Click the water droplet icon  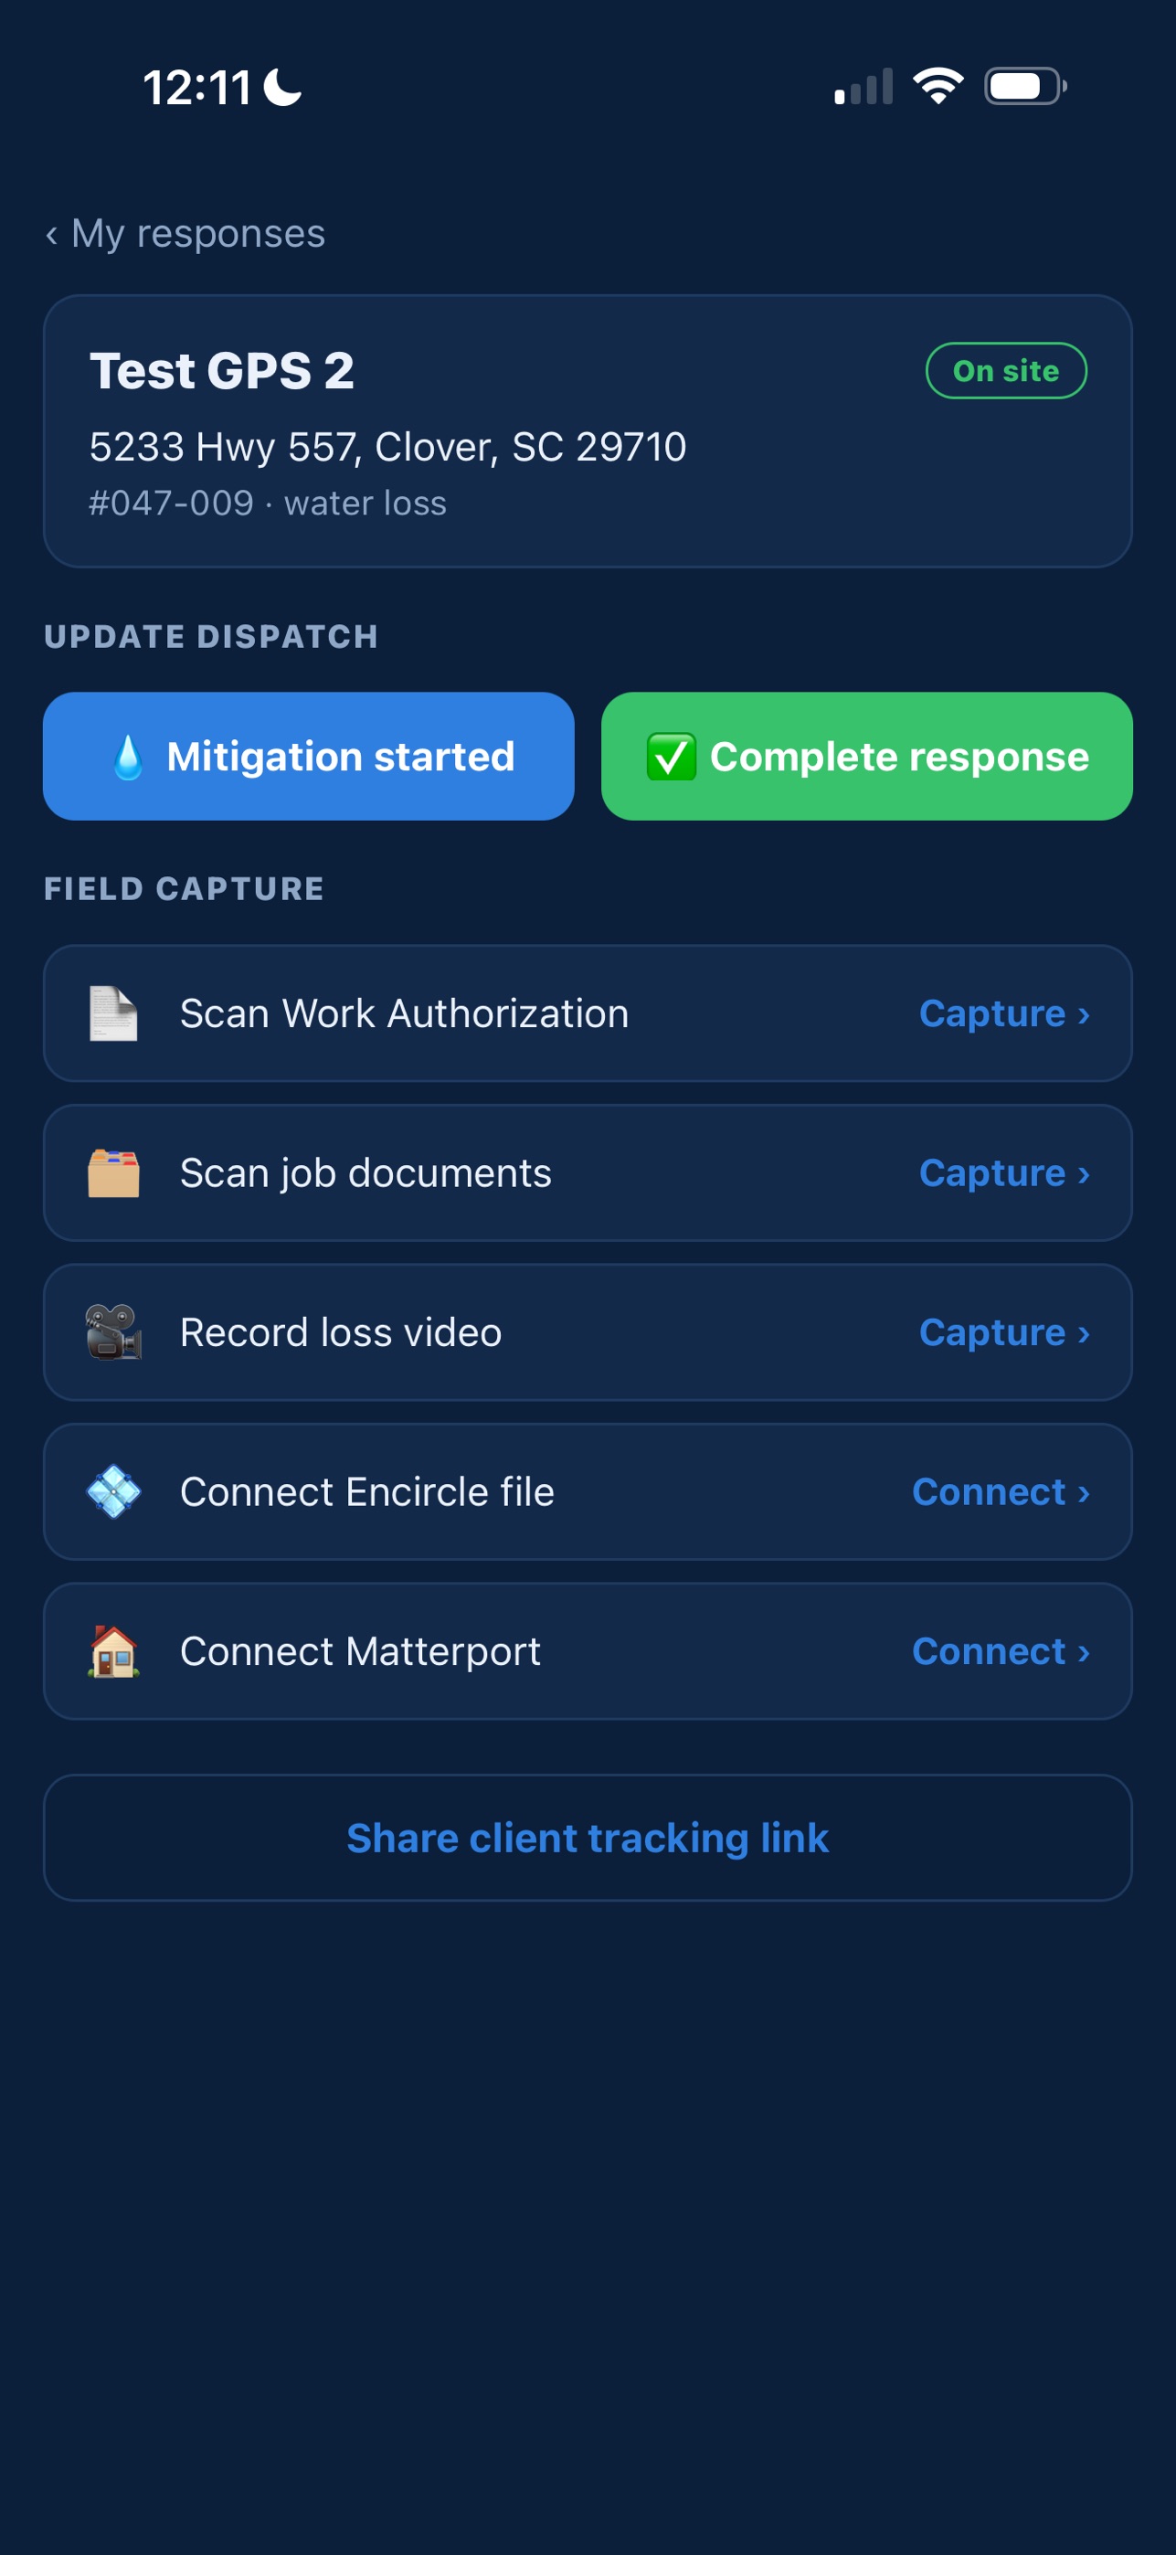pos(128,757)
